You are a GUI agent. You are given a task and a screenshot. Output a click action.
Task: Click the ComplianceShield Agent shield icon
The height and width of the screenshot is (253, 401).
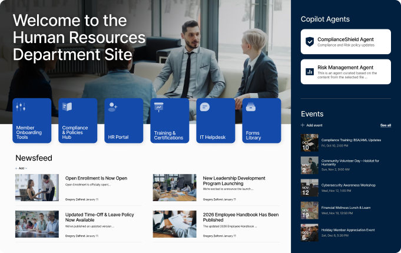(310, 42)
